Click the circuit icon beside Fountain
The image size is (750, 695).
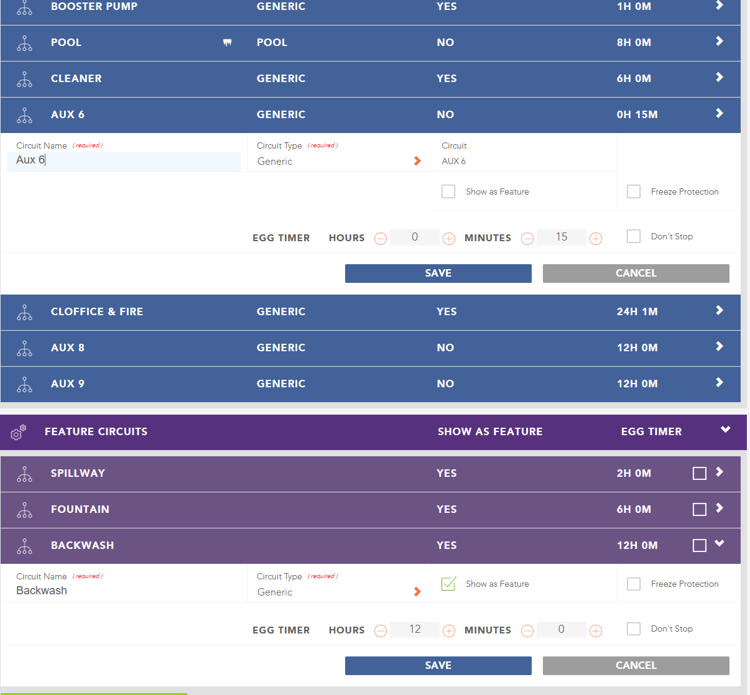point(24,510)
